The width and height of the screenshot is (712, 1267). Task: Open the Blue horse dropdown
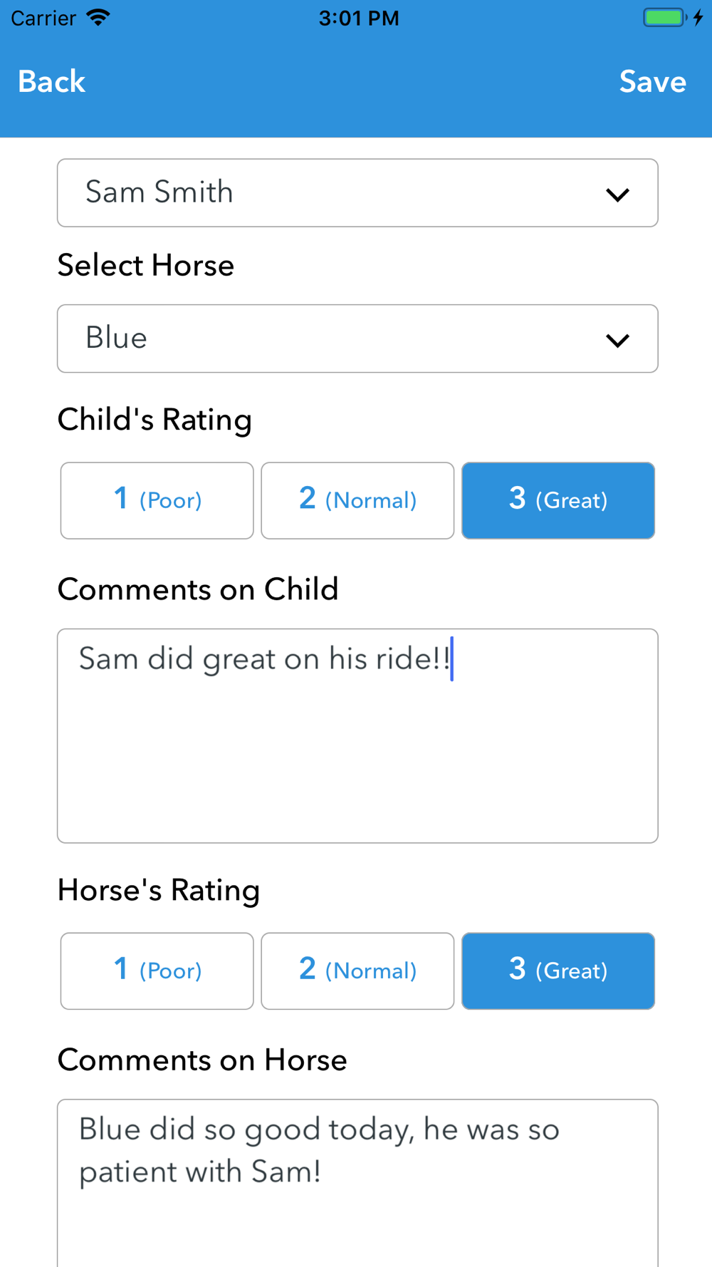pyautogui.click(x=357, y=338)
